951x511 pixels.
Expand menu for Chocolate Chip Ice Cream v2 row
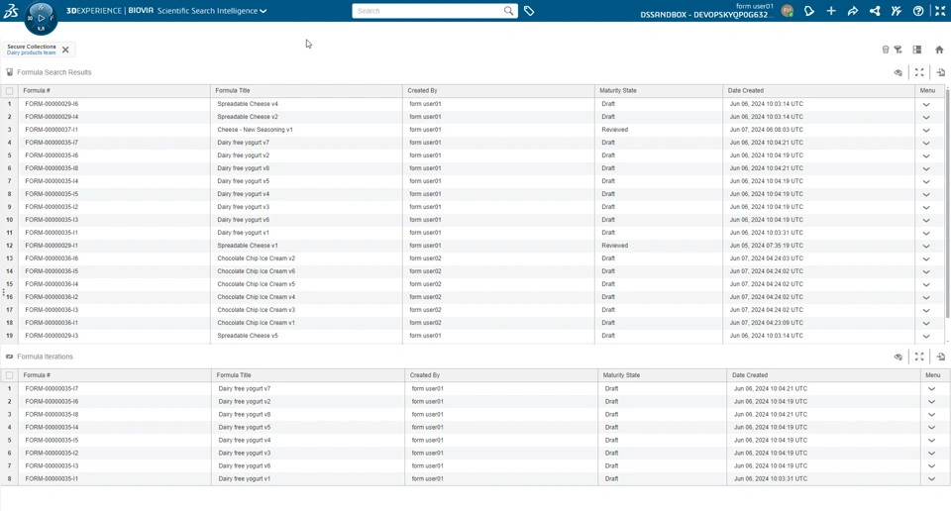tap(926, 258)
